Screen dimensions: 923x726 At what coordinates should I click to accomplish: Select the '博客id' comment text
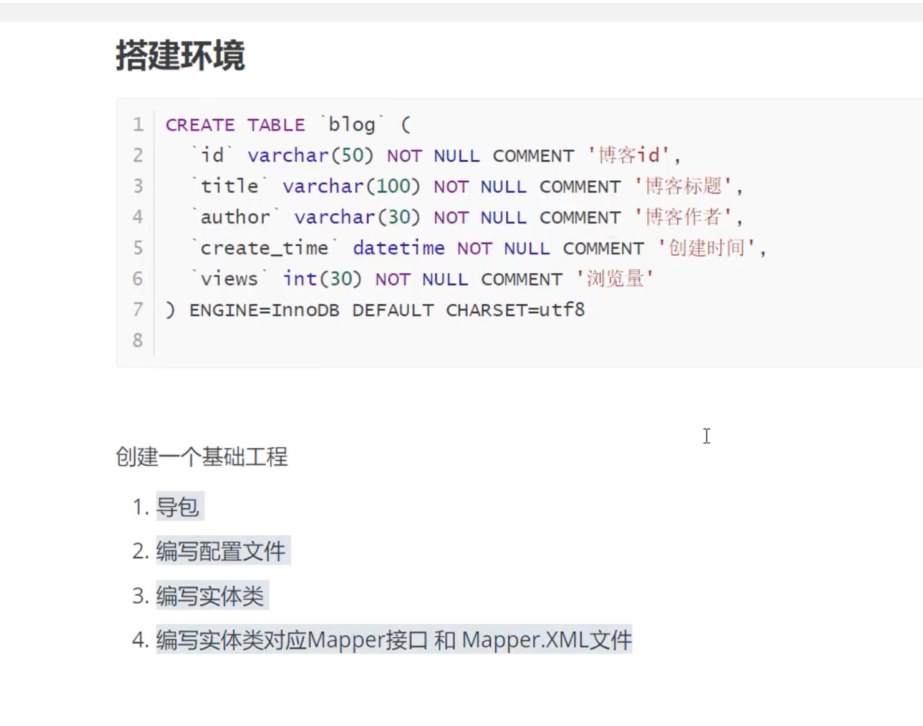pos(630,155)
